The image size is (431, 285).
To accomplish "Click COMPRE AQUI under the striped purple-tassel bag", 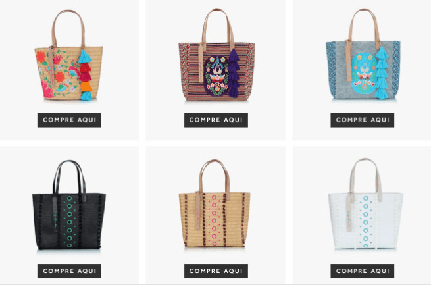I will tap(216, 120).
